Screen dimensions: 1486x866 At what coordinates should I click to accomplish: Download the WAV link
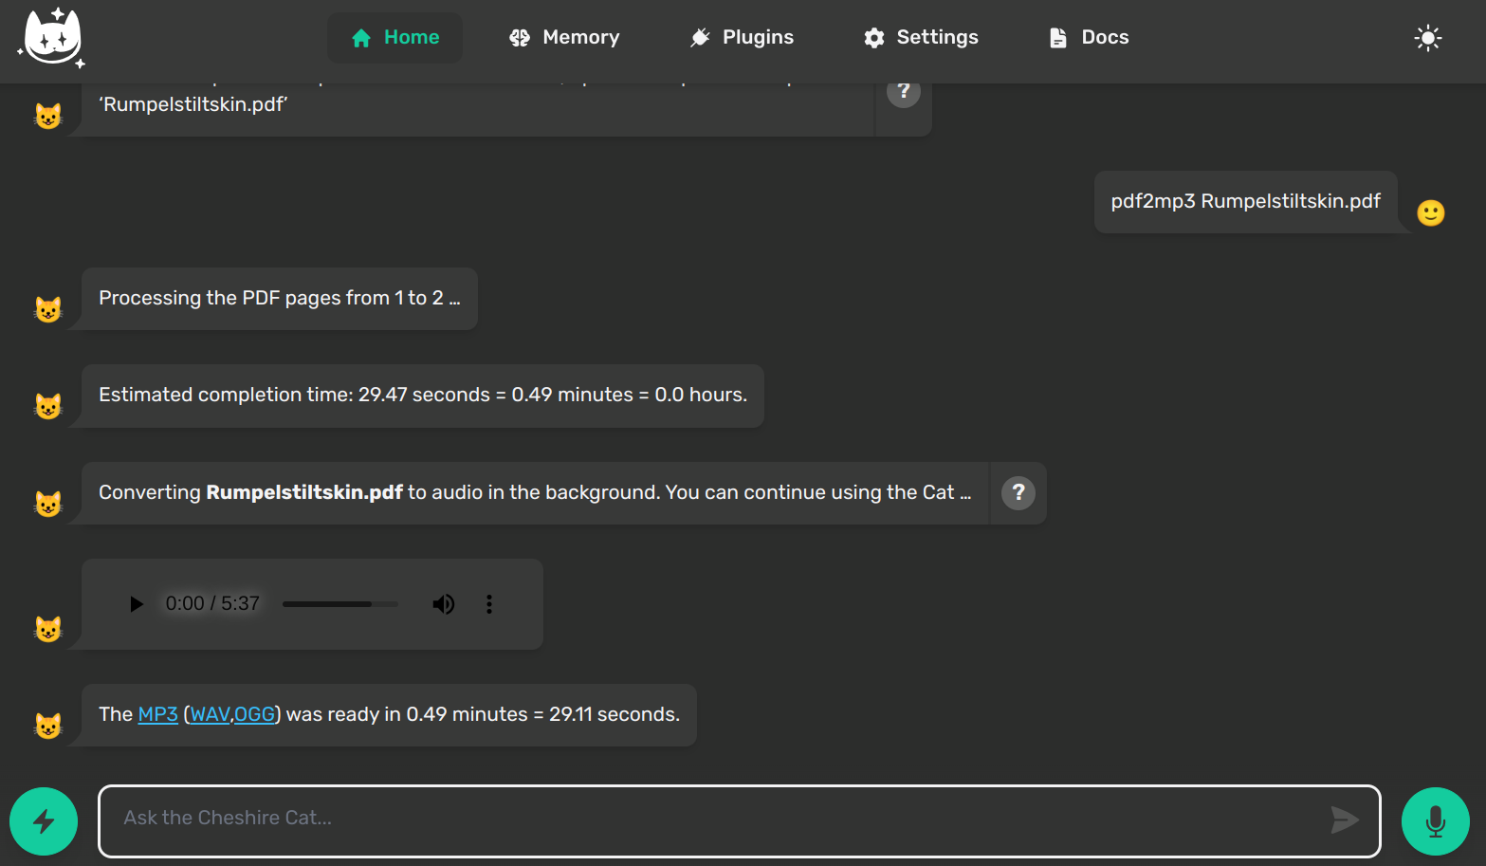coord(210,714)
